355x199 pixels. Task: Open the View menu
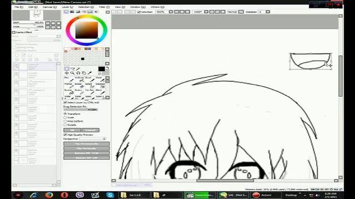(120, 7)
